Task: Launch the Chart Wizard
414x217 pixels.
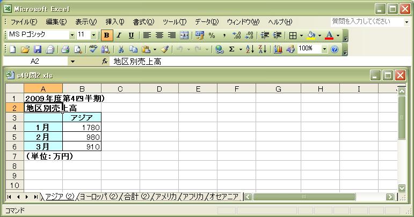Action: click(278, 49)
